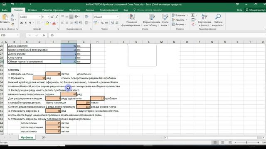Toggle middle vertical alignment

[66, 17]
